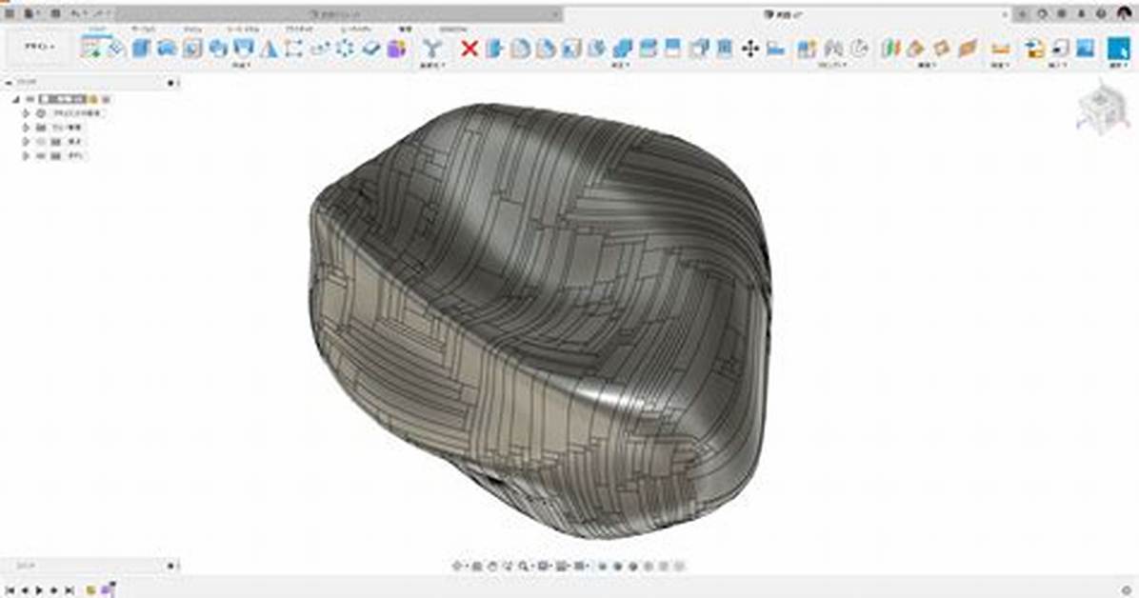The image size is (1139, 598).
Task: Select the four-arrow Move/Copy tool
Action: click(x=750, y=49)
